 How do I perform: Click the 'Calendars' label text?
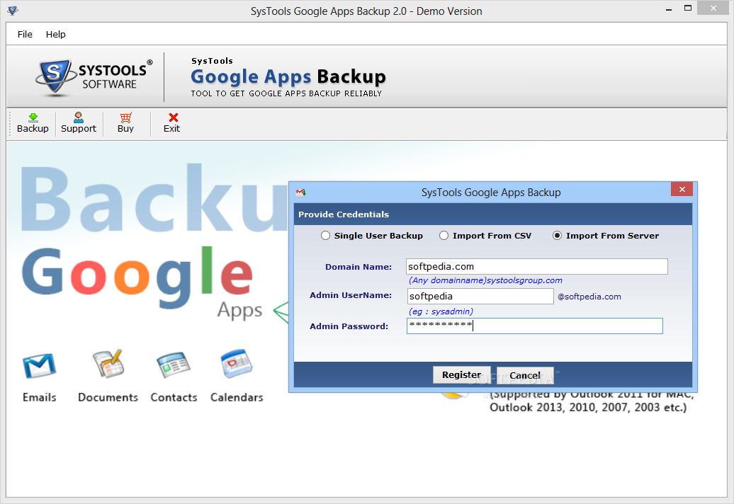pyautogui.click(x=237, y=397)
